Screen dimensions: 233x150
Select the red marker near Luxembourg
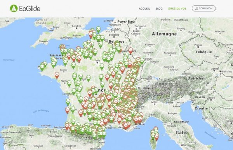[130, 51]
